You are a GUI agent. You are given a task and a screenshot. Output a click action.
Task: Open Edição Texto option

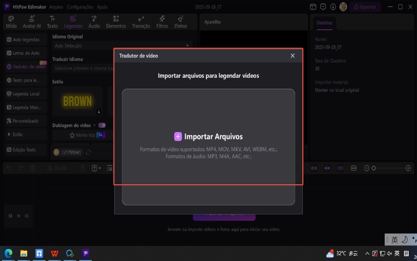(x=26, y=150)
